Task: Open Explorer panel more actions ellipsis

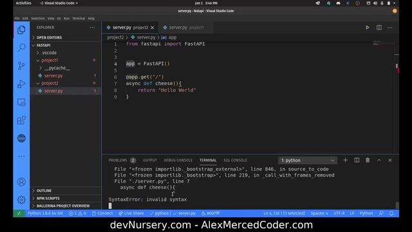Action: pyautogui.click(x=92, y=27)
